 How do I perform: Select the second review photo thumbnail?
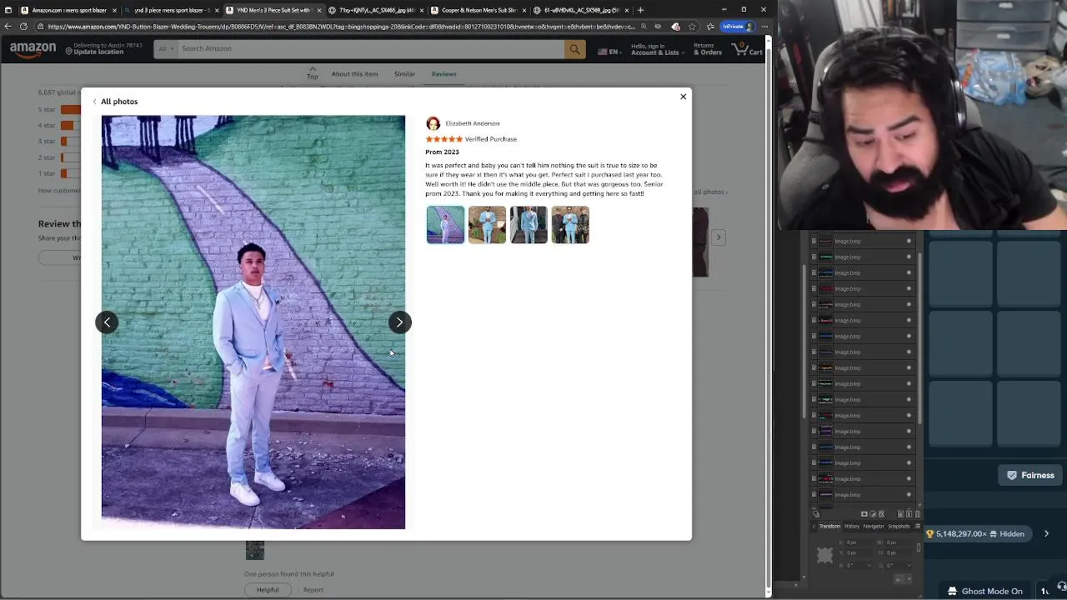tap(487, 225)
